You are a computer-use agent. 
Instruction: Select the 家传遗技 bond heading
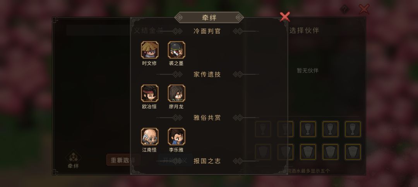tap(207, 75)
